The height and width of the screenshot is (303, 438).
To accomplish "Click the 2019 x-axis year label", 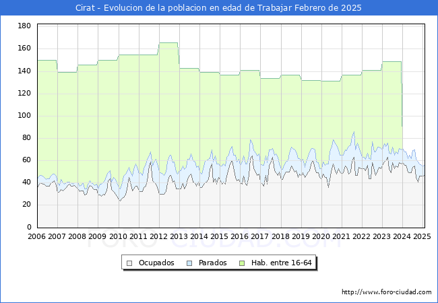I will click(301, 236).
